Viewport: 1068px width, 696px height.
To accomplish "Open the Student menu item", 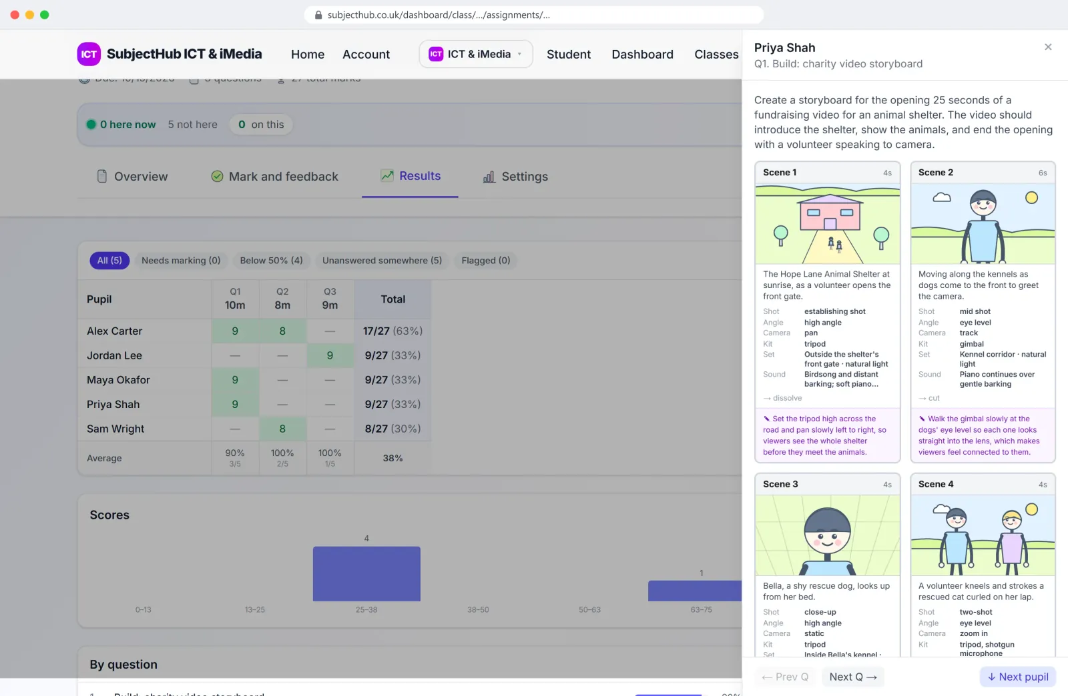I will point(569,54).
